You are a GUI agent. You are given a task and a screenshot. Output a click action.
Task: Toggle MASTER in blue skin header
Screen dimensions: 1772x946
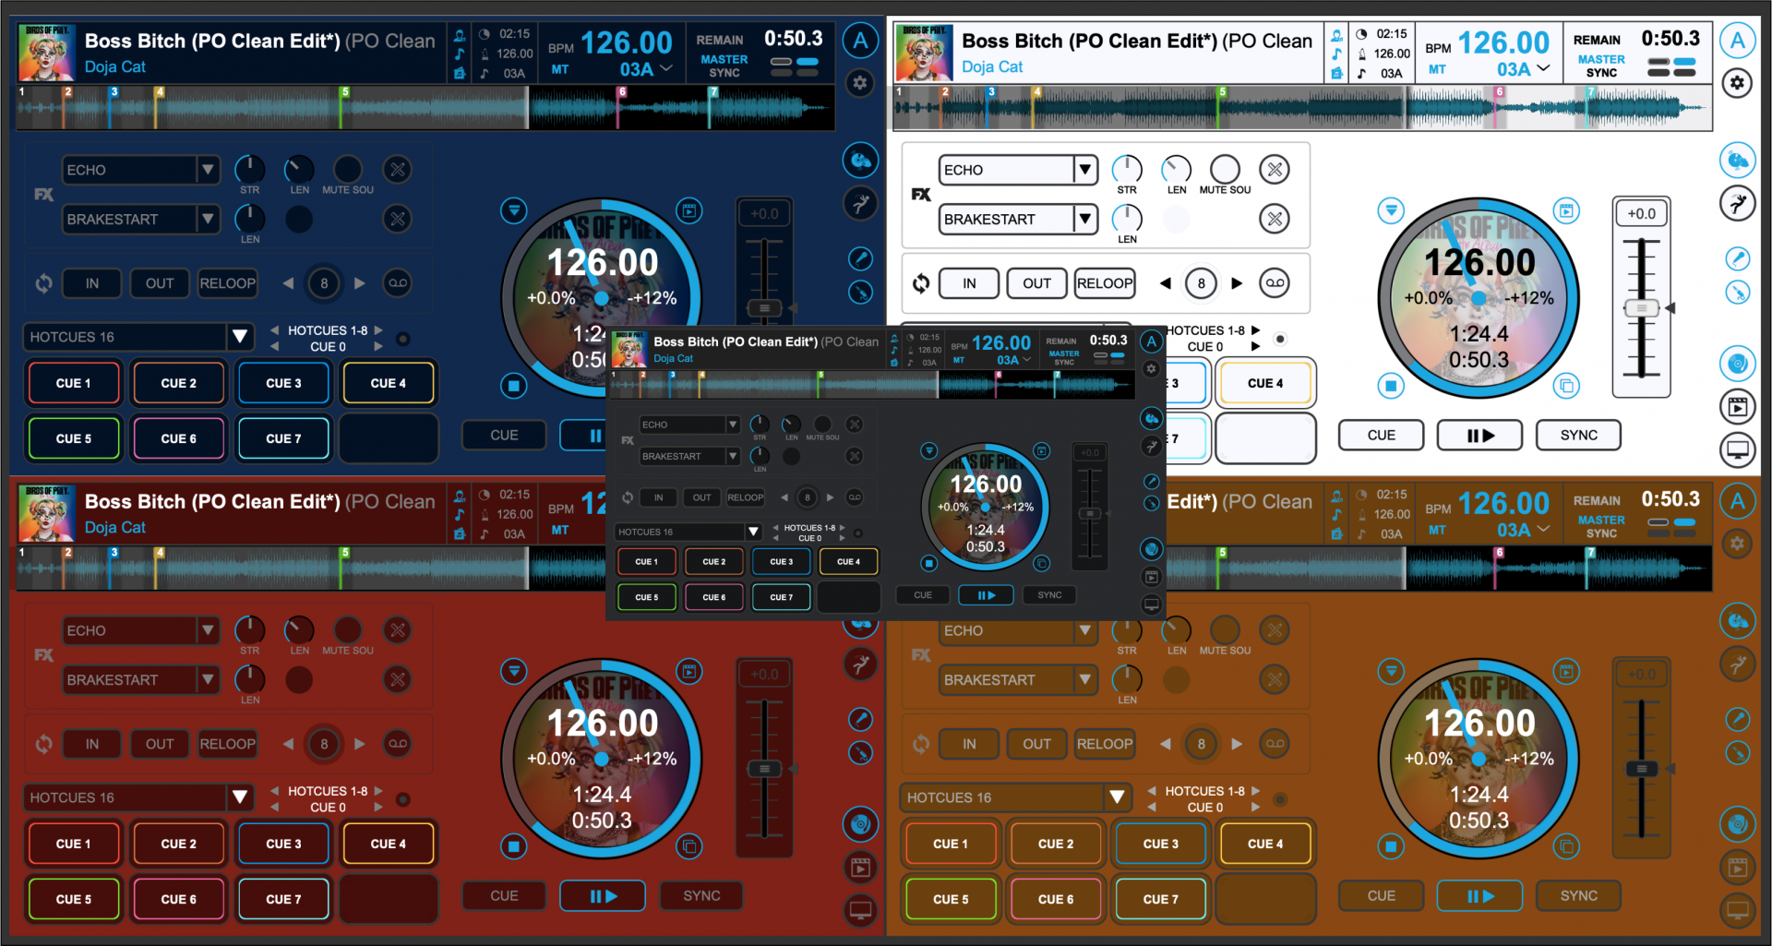pyautogui.click(x=724, y=59)
